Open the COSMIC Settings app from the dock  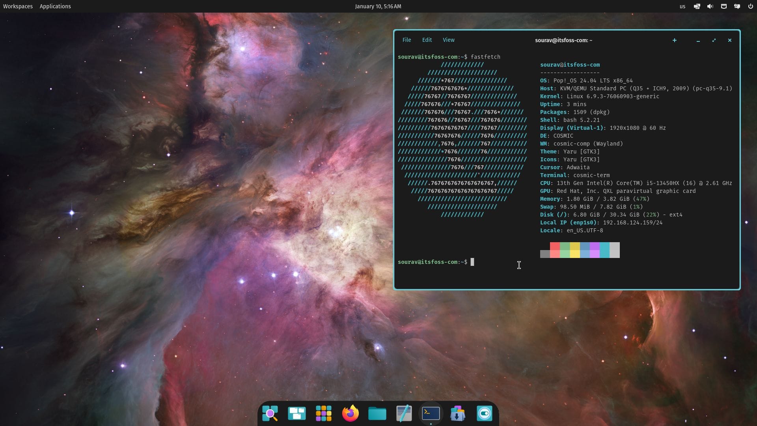(485, 413)
